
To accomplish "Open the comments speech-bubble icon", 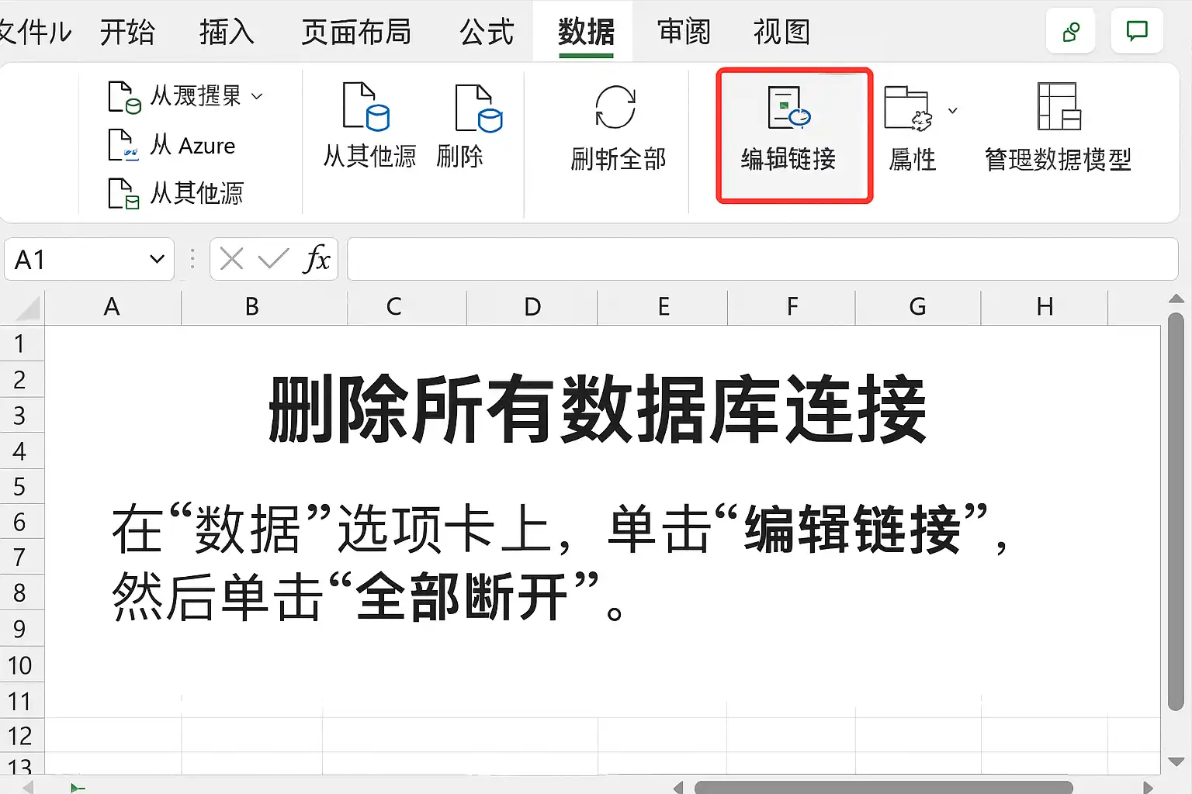I will pyautogui.click(x=1137, y=31).
